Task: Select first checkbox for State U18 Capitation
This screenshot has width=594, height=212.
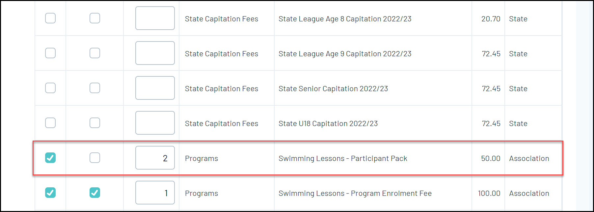Action: [x=50, y=123]
